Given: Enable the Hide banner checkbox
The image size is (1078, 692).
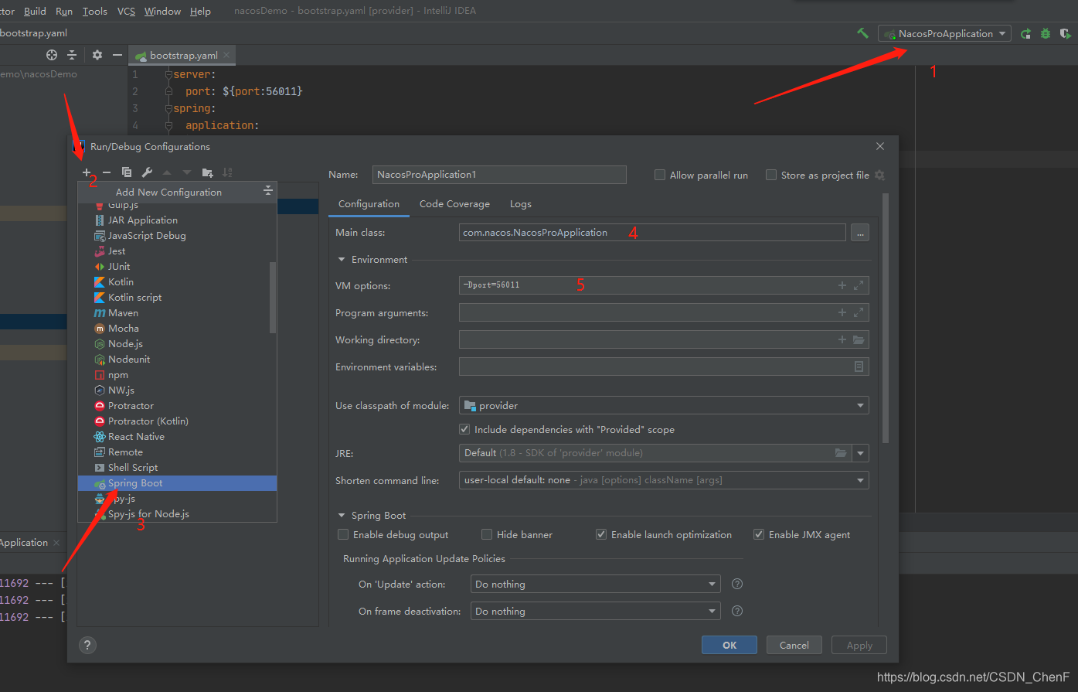Looking at the screenshot, I should pos(487,534).
